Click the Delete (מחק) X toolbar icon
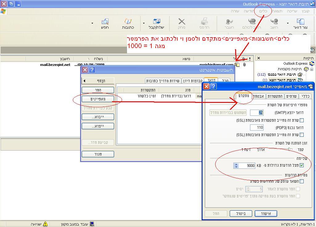Image resolution: width=316 pixels, height=227 pixels. 182,21
